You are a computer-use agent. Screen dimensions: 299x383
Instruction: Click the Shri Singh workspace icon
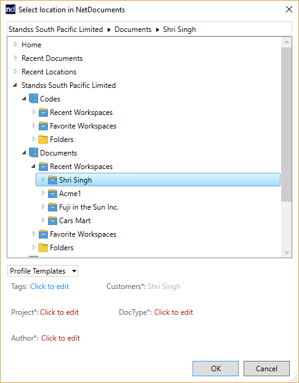tap(52, 180)
